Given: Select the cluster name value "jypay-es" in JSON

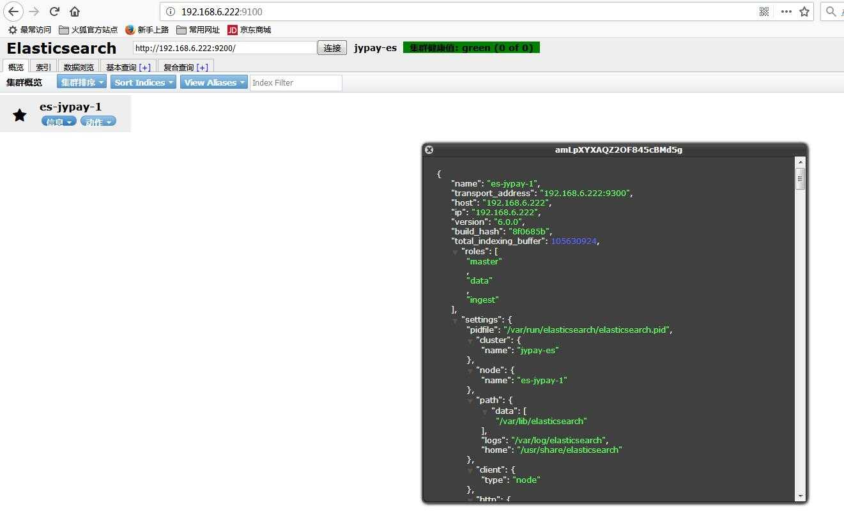Looking at the screenshot, I should (x=538, y=350).
